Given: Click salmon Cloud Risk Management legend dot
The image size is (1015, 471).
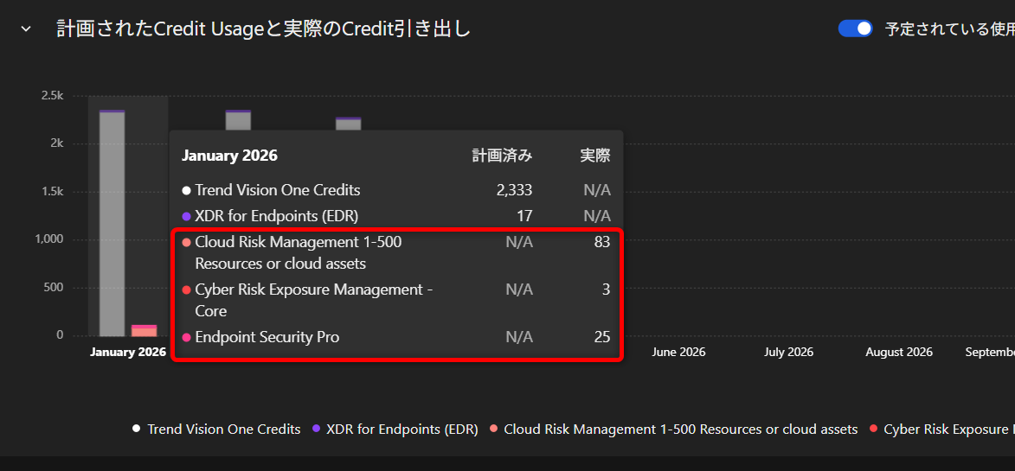Looking at the screenshot, I should click(494, 429).
